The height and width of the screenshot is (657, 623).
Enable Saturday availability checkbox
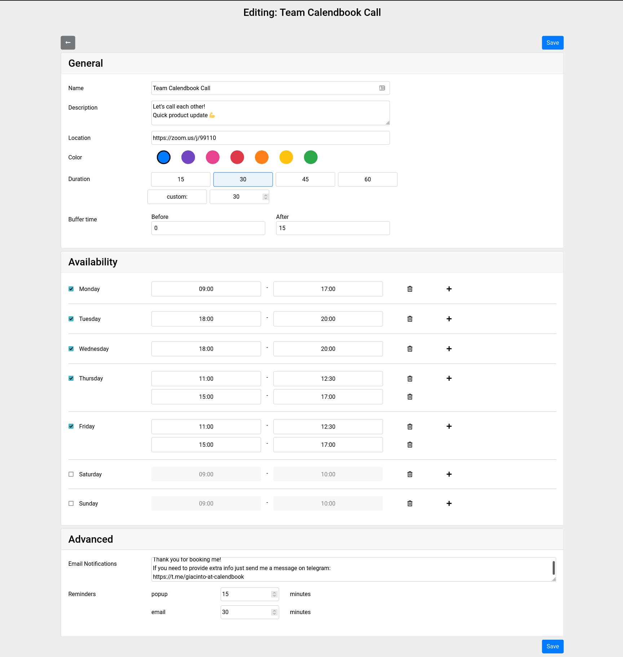71,474
